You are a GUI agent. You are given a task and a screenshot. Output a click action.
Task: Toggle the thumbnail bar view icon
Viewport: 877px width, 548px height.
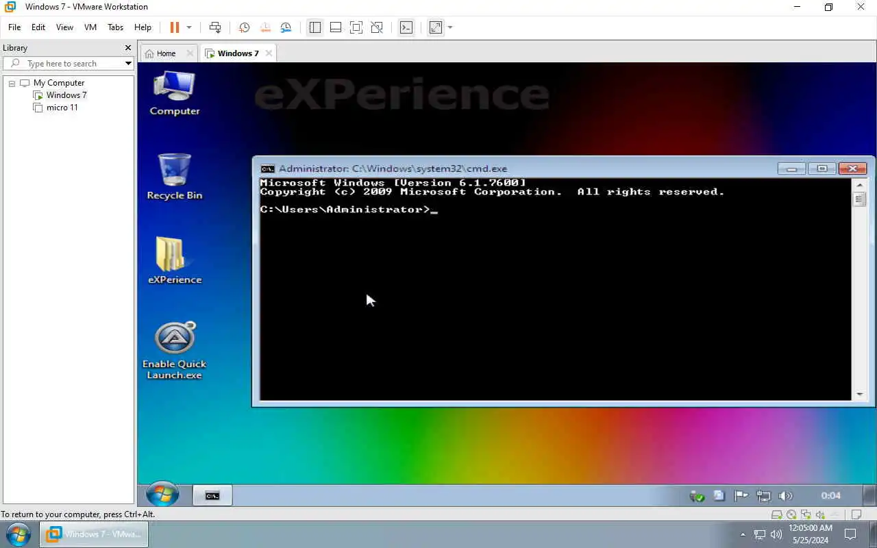click(x=336, y=27)
